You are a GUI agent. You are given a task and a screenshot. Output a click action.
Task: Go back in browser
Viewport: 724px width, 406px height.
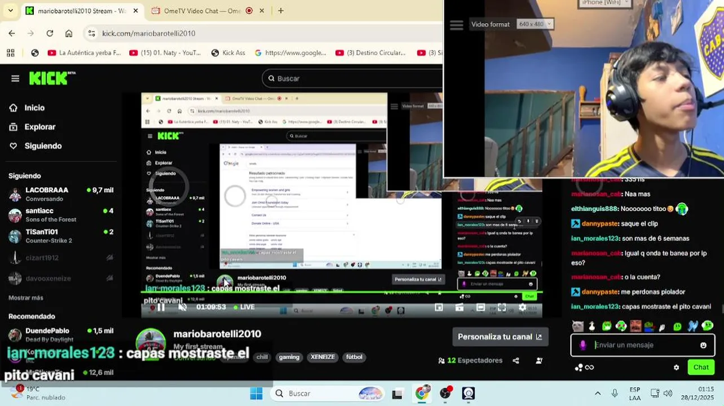point(12,33)
